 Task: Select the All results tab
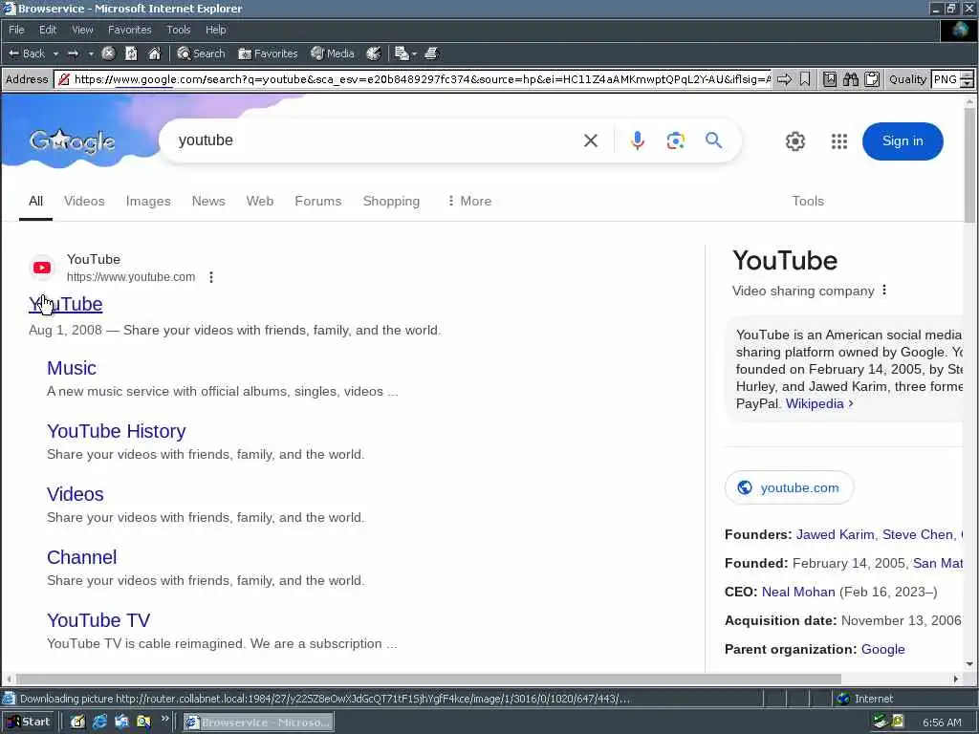(35, 201)
